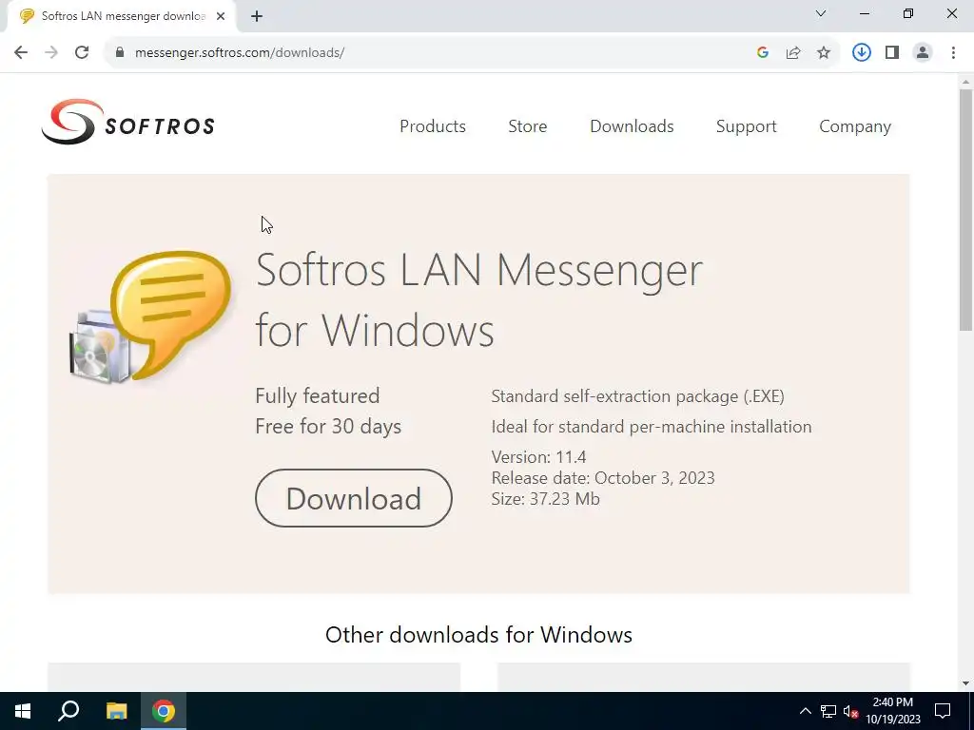Open the Chrome profile avatar

pyautogui.click(x=923, y=53)
